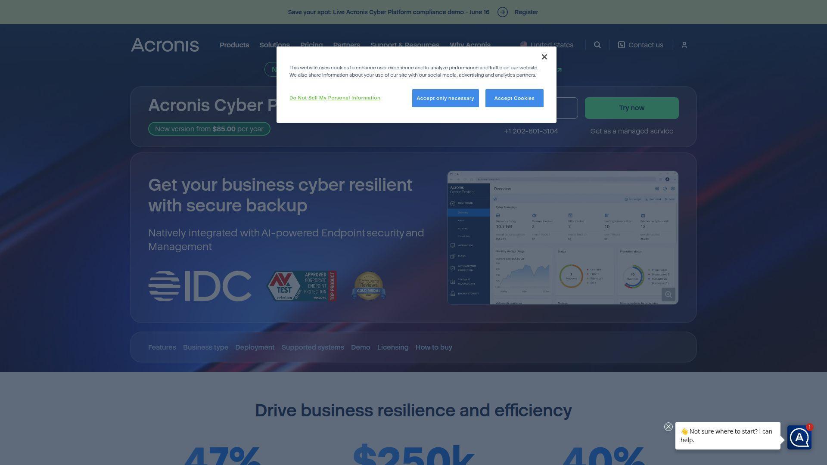Jump to the Business type section
Viewport: 827px width, 465px height.
click(205, 347)
